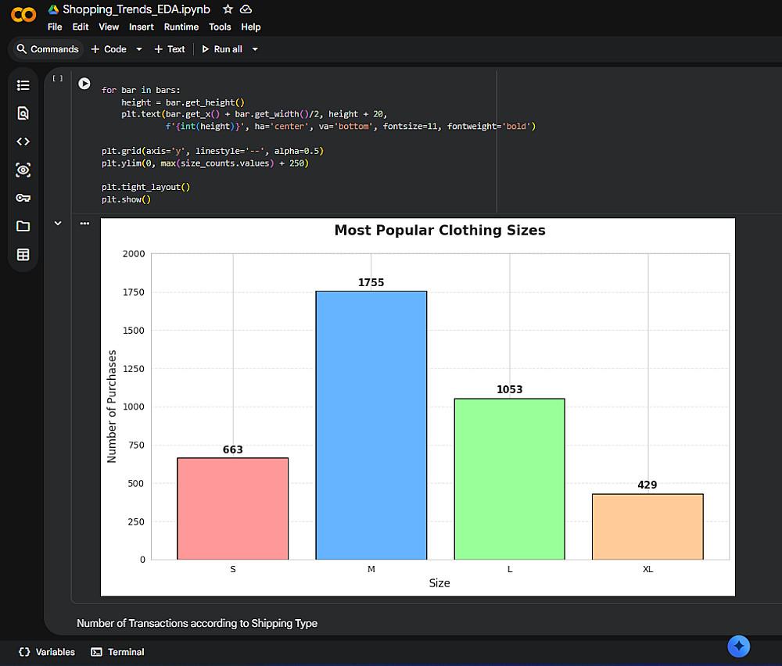Open the Terminal panel
Screen dimensions: 782x666
tap(118, 652)
